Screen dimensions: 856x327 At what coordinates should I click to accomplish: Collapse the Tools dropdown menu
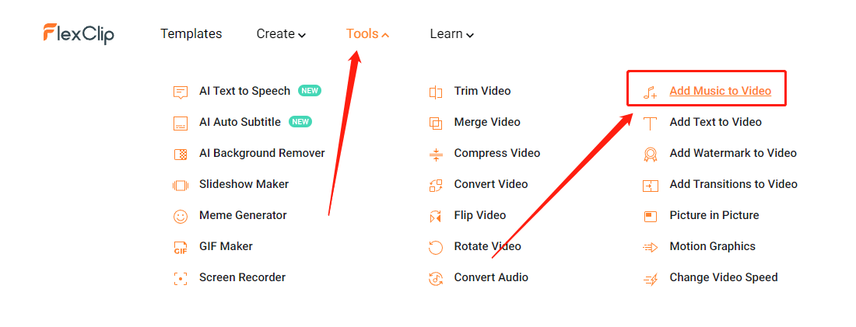tap(367, 34)
